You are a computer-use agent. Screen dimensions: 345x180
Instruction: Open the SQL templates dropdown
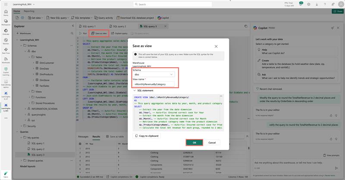82,18
